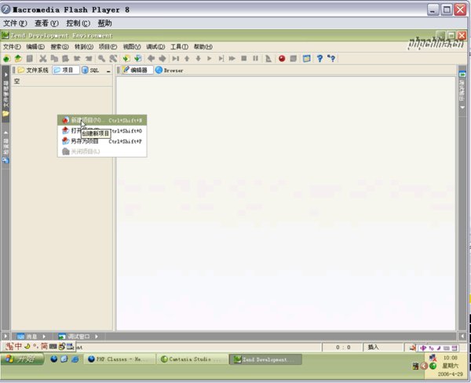Click the Pause debug icon
The image size is (471, 383).
point(255,59)
